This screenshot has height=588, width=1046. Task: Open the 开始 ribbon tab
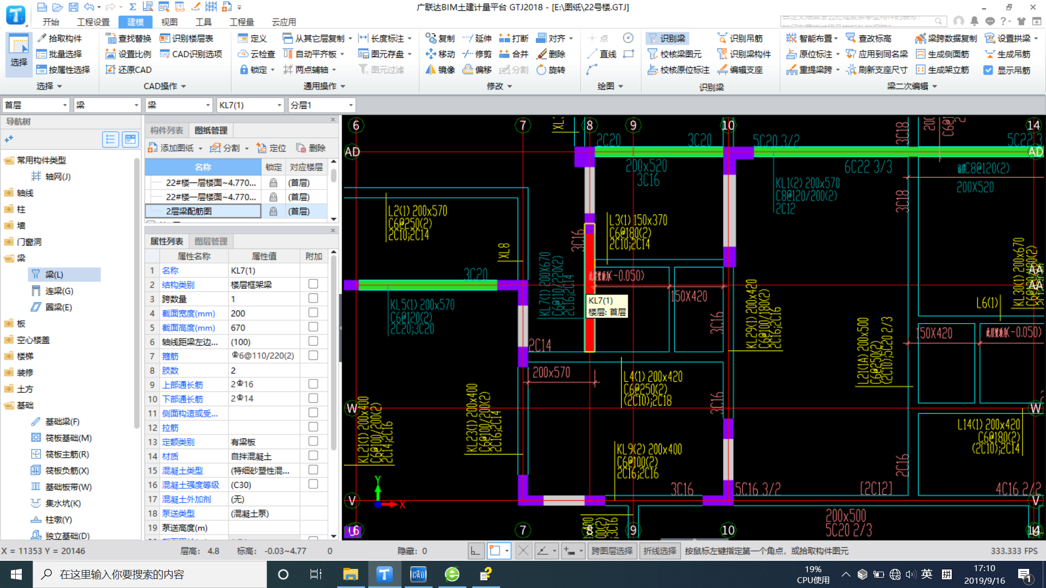(51, 22)
